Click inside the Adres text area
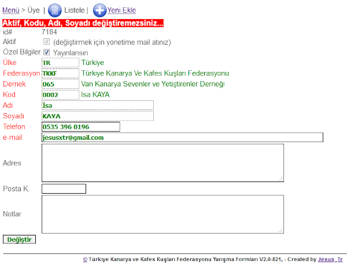 (162, 163)
